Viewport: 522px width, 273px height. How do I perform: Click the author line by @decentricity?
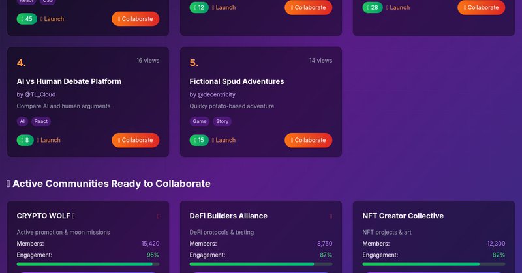[x=213, y=94]
